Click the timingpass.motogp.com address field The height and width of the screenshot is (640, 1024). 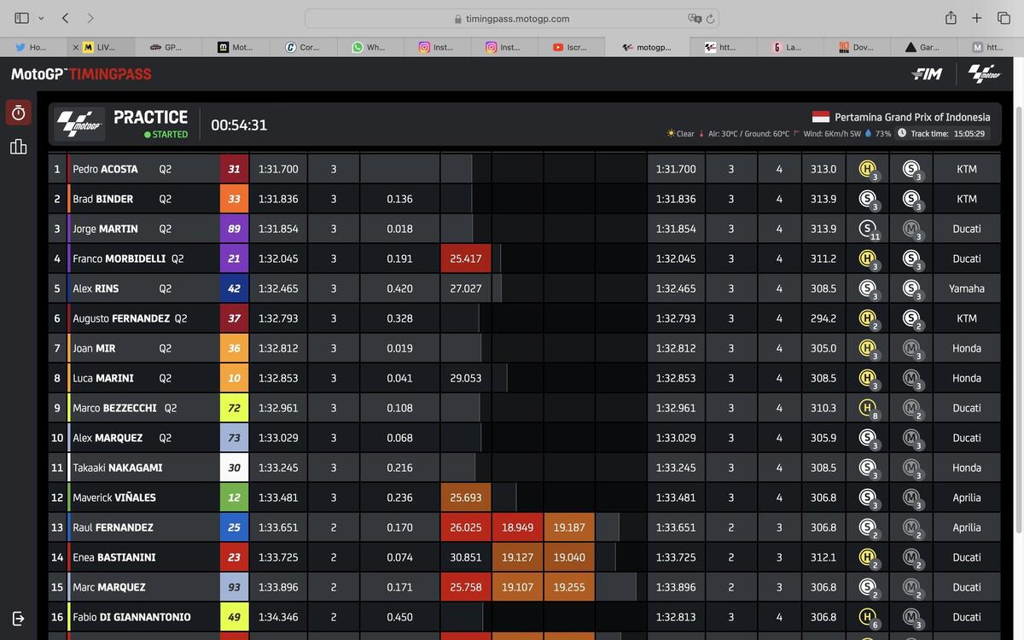click(x=512, y=18)
